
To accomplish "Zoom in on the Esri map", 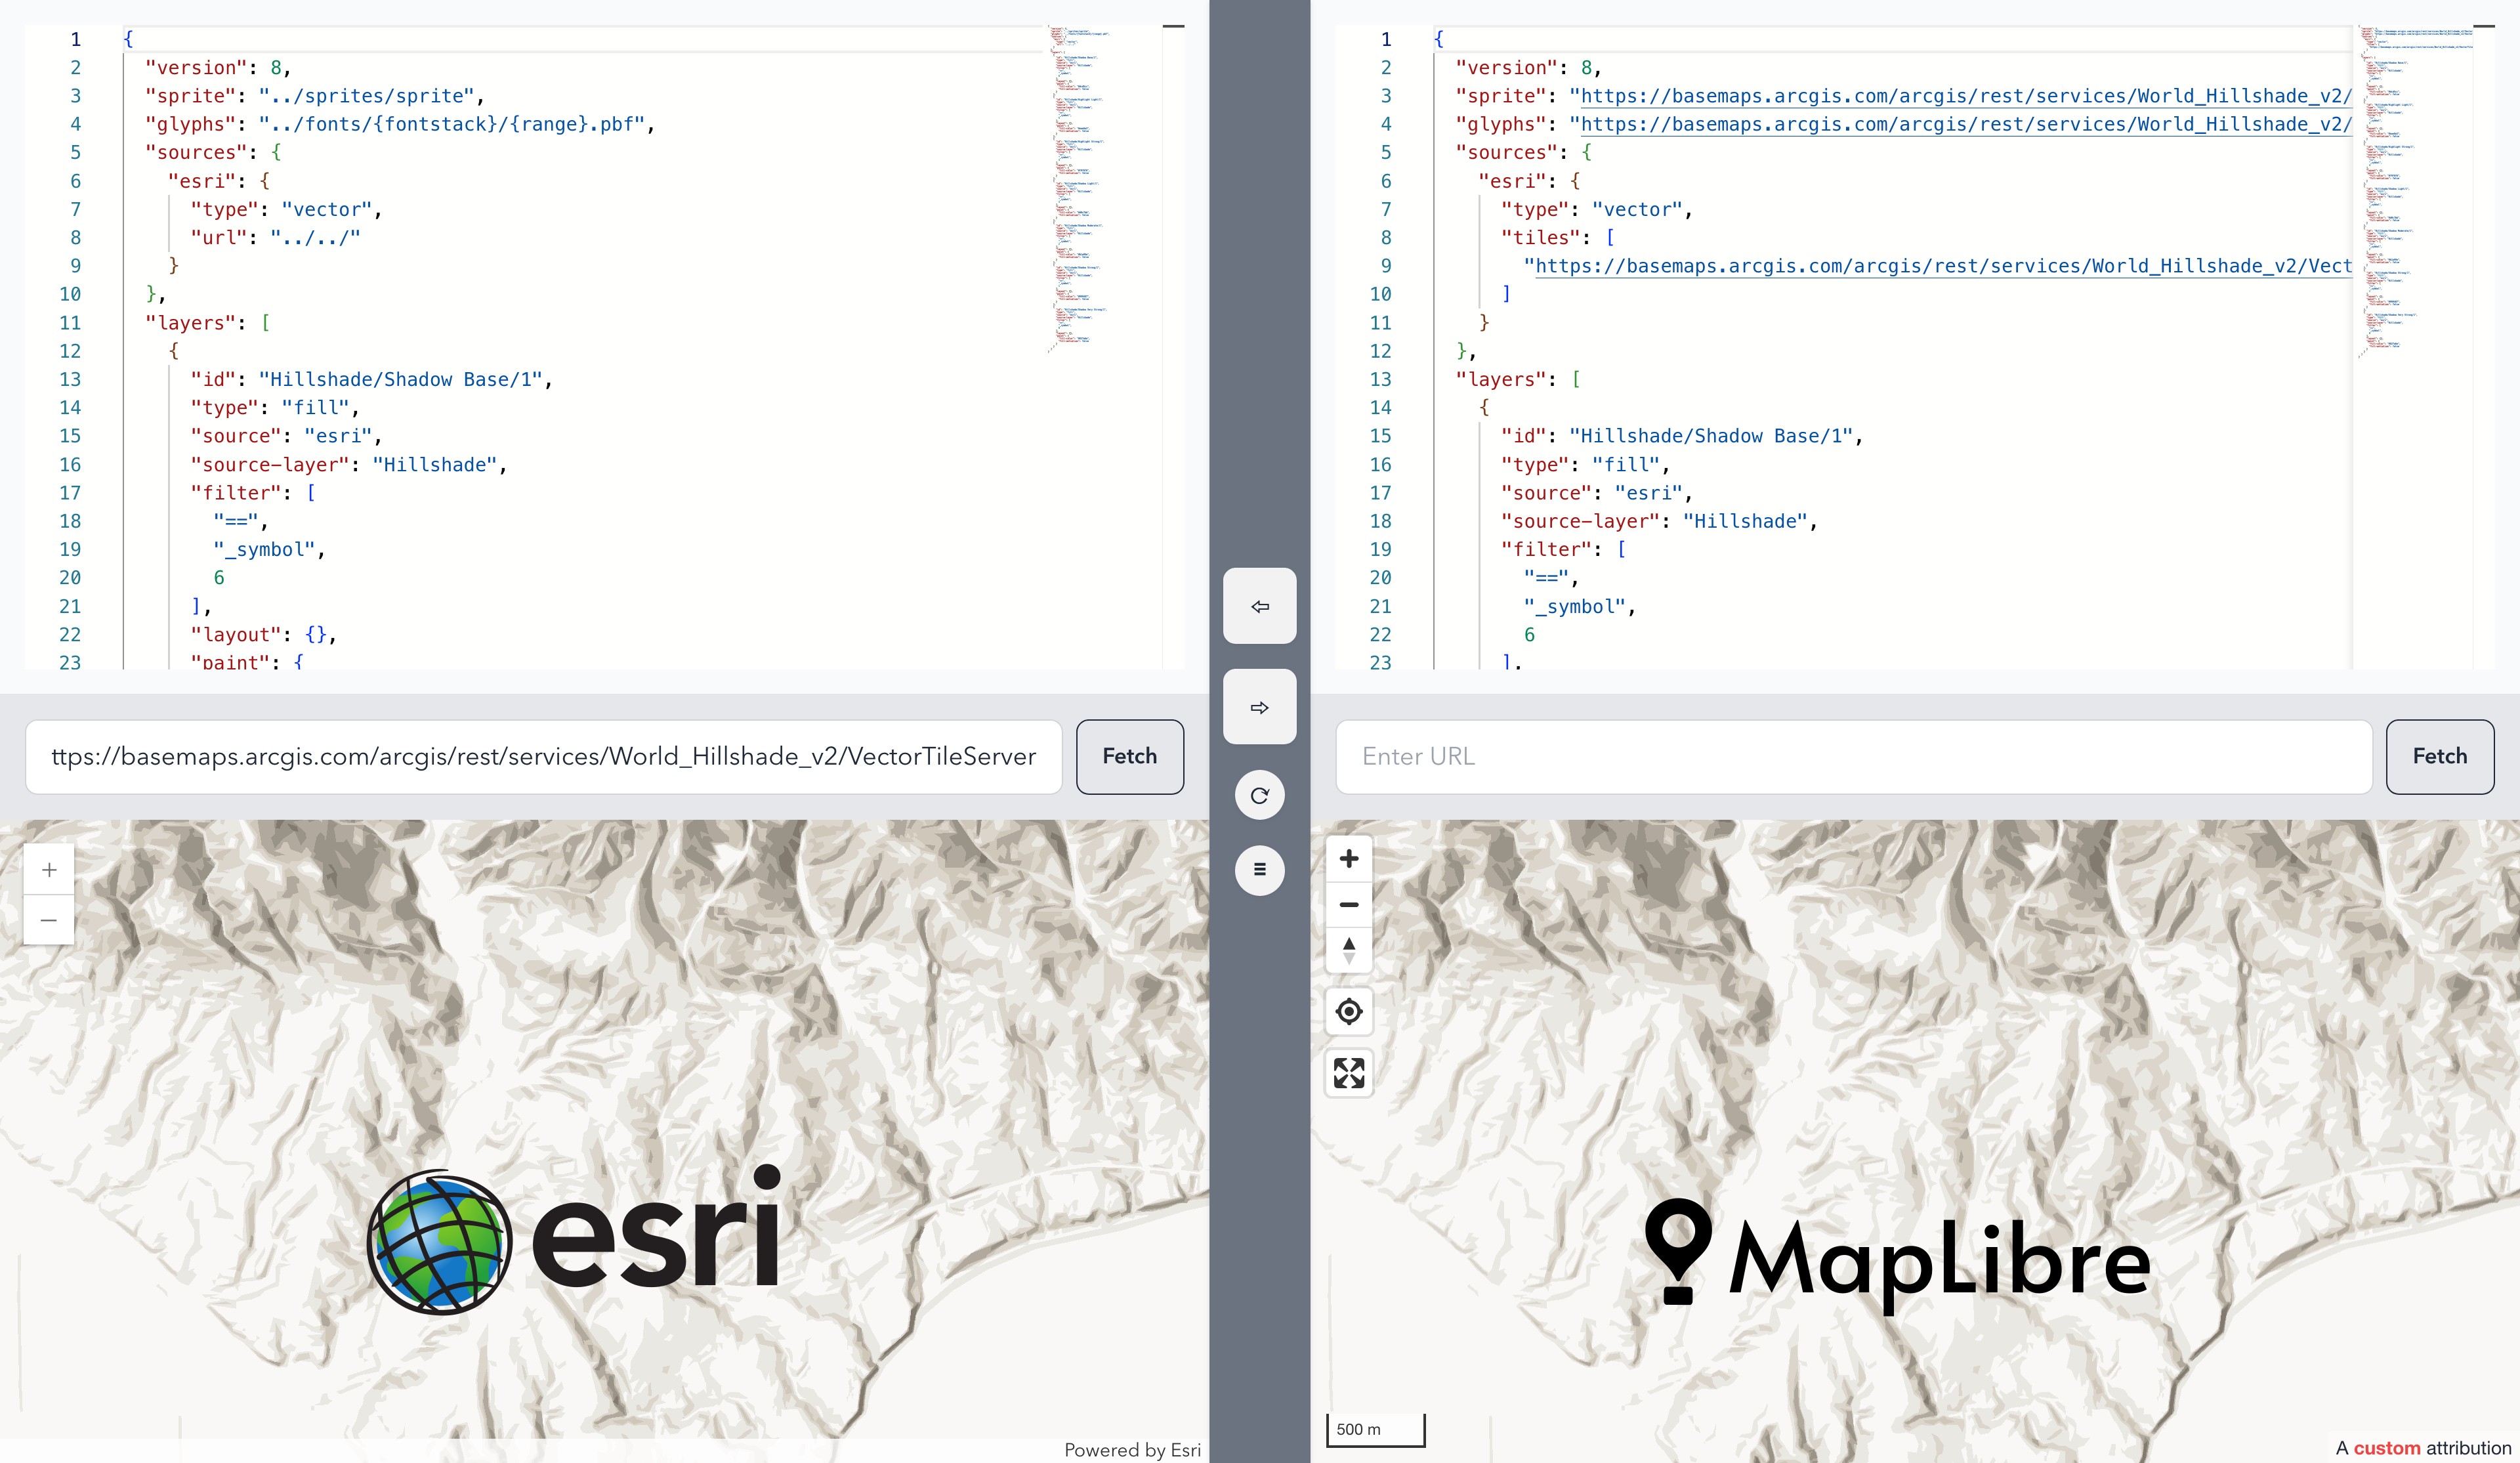I will point(49,870).
